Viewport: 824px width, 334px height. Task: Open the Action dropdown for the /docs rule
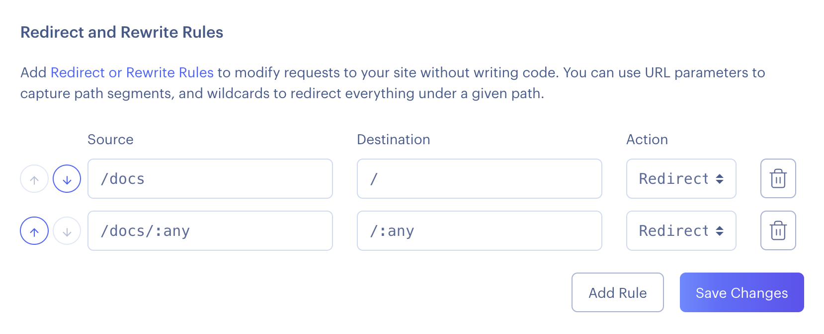(x=681, y=178)
